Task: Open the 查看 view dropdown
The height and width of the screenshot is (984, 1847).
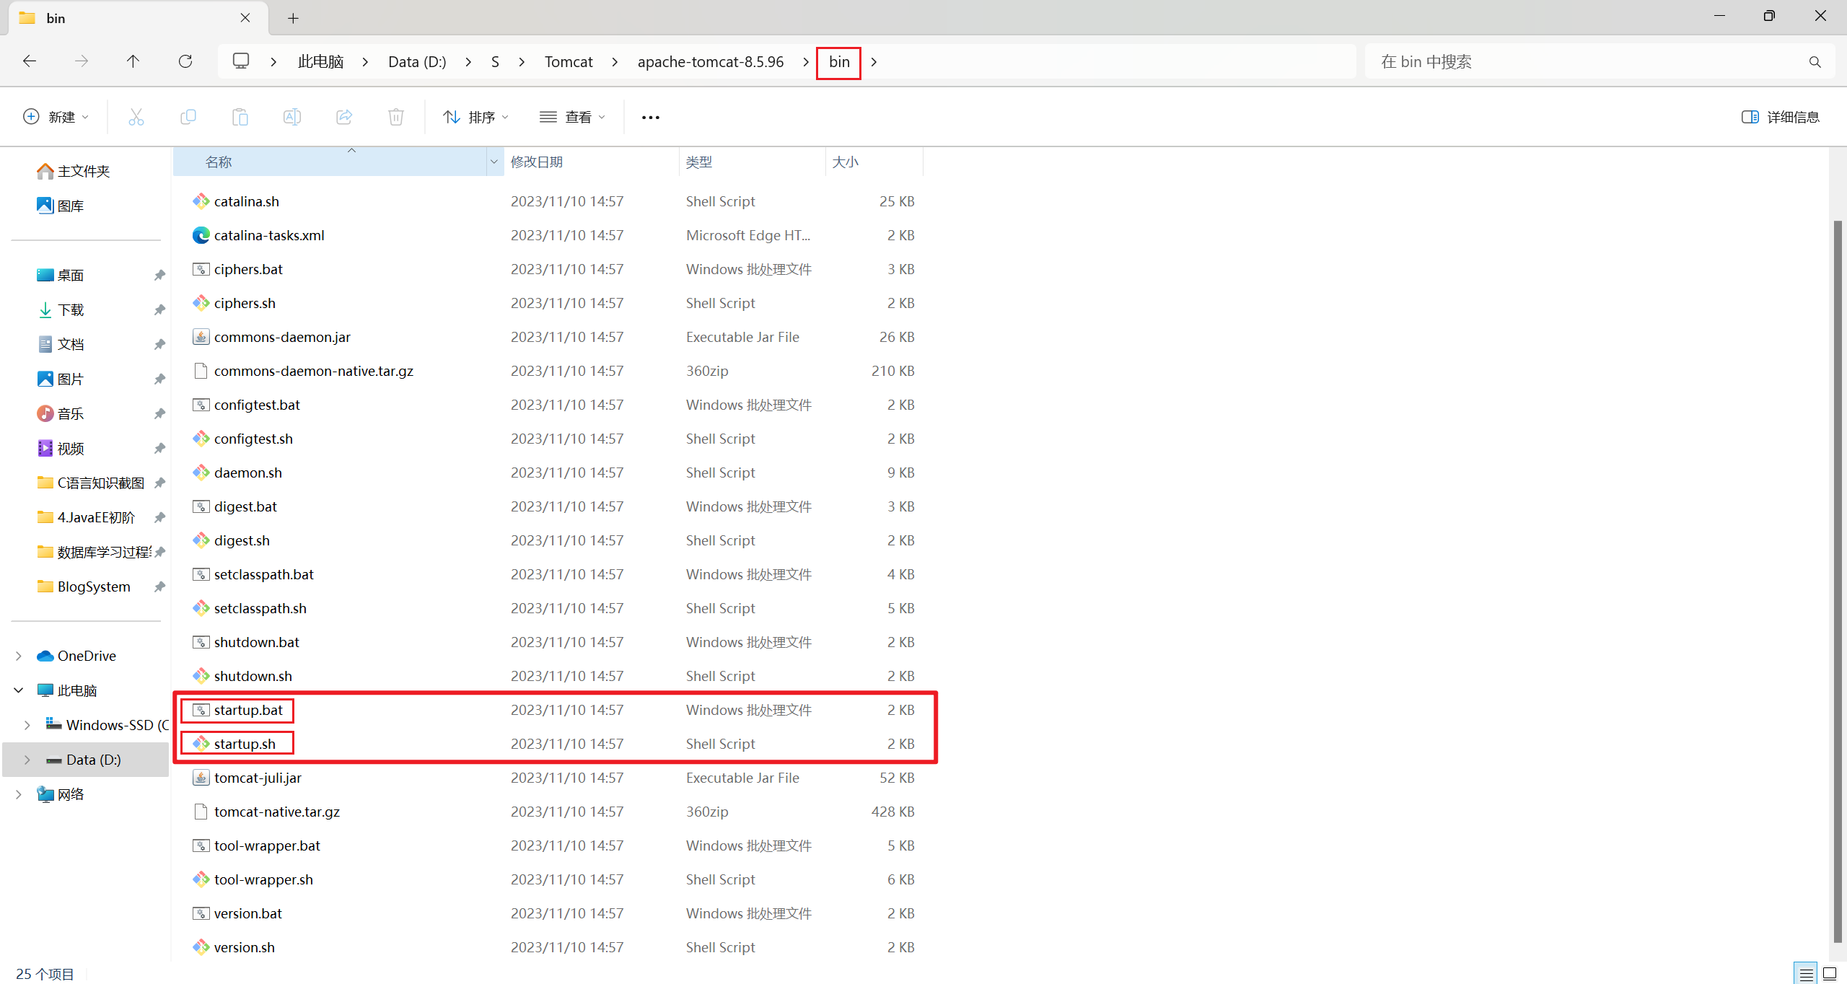Action: 573,117
